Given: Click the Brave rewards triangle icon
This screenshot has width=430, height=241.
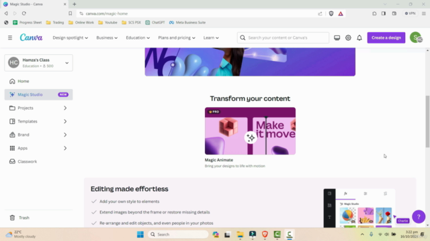Looking at the screenshot, I should [x=341, y=13].
